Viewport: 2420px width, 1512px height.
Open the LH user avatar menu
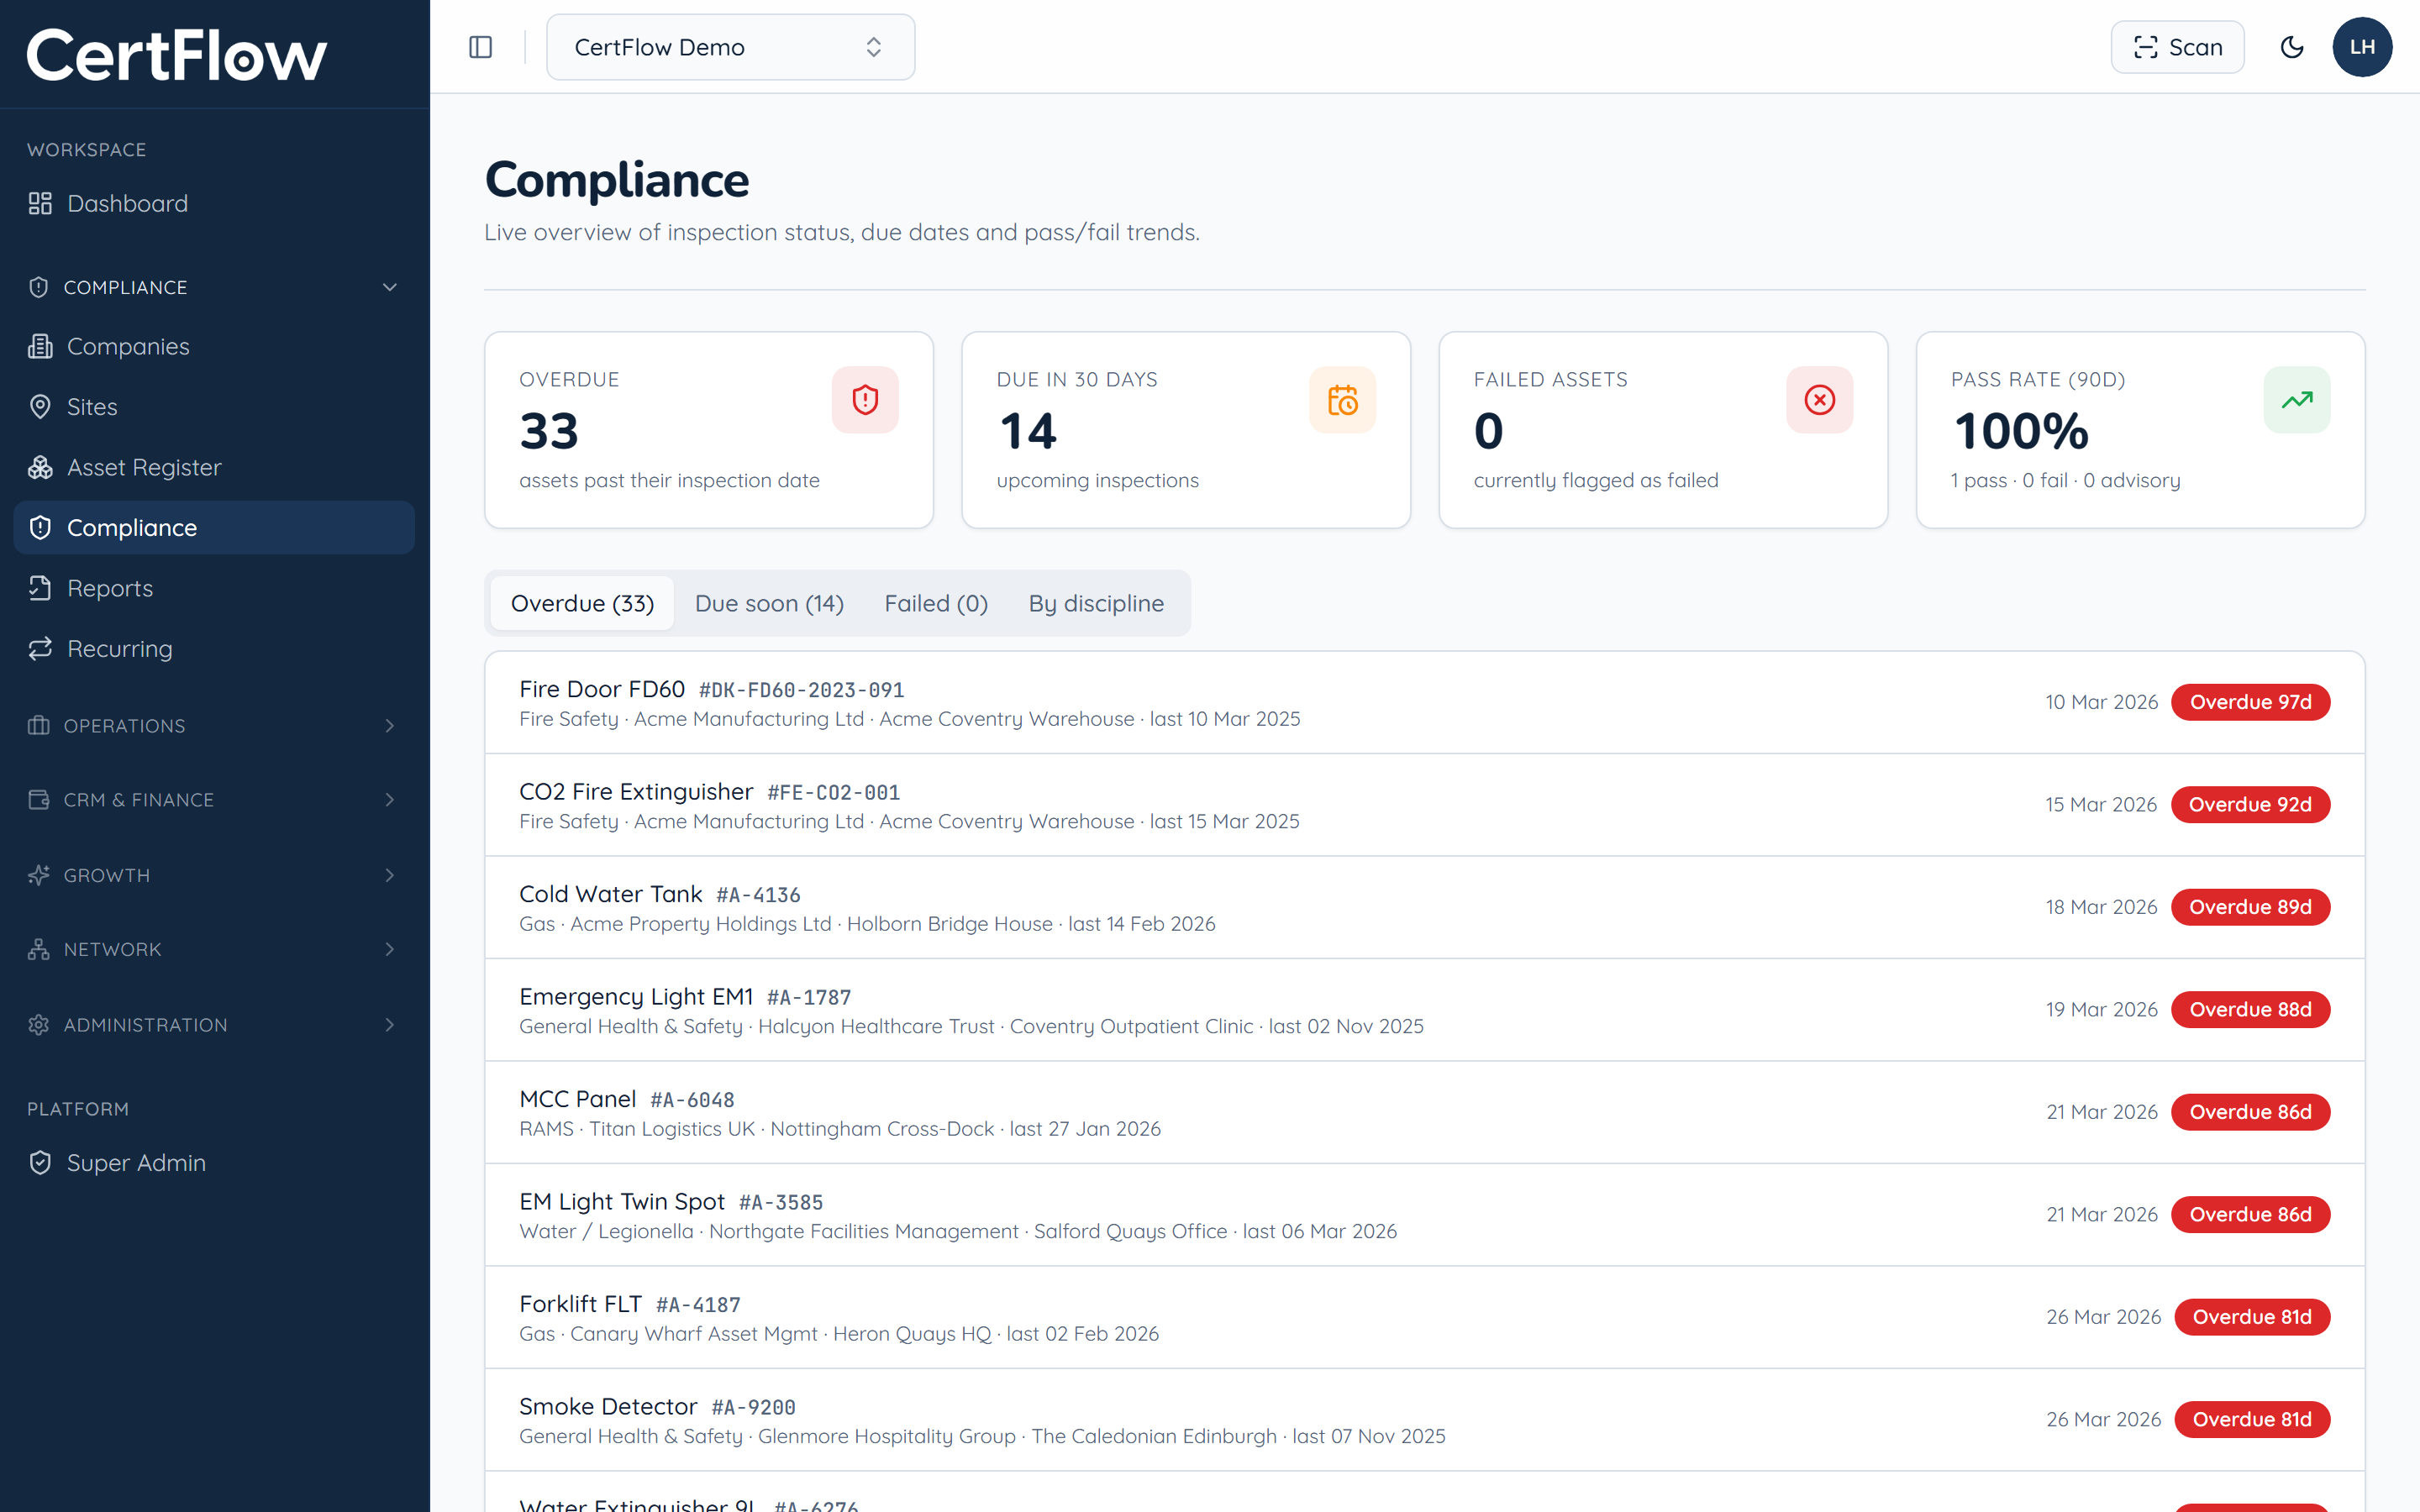click(2362, 47)
